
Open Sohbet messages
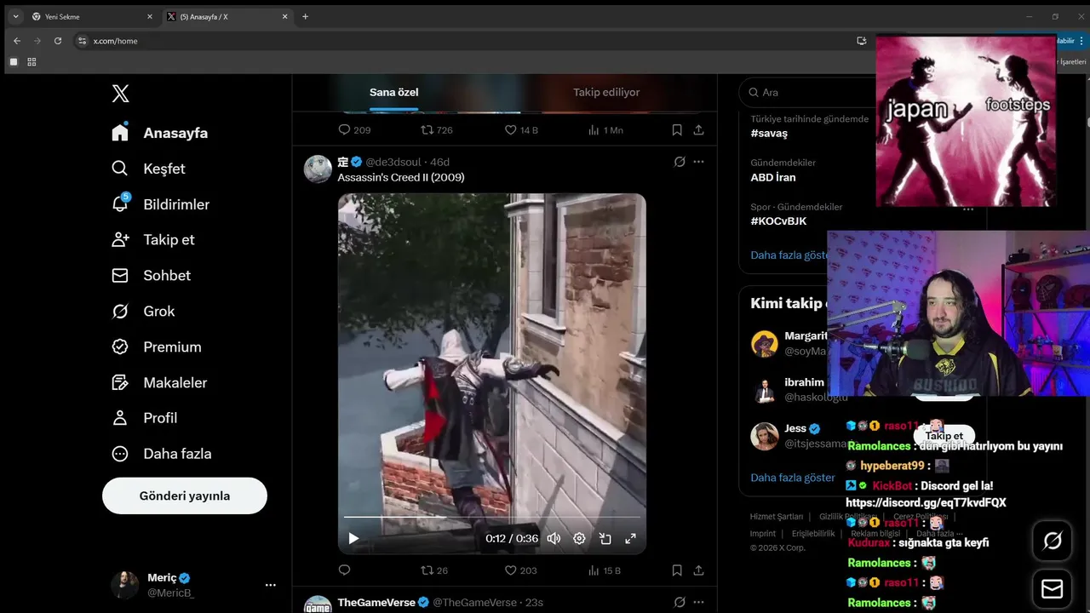151,275
